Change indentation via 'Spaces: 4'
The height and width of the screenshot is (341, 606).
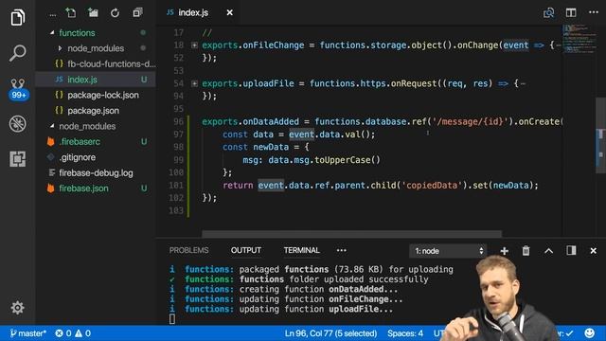click(405, 333)
